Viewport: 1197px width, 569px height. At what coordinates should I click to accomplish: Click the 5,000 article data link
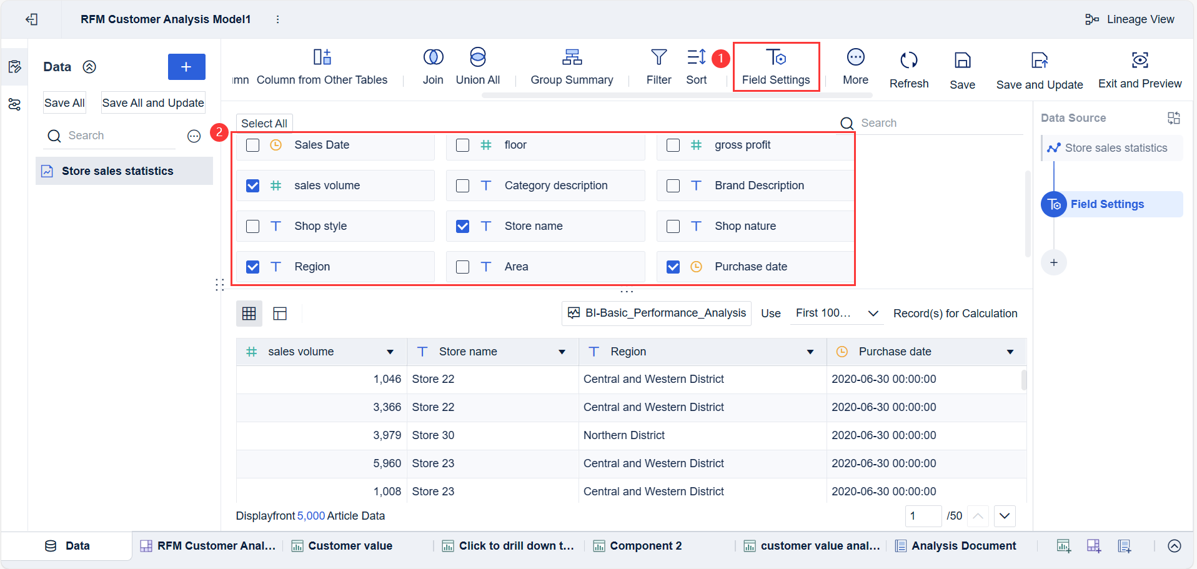point(311,516)
